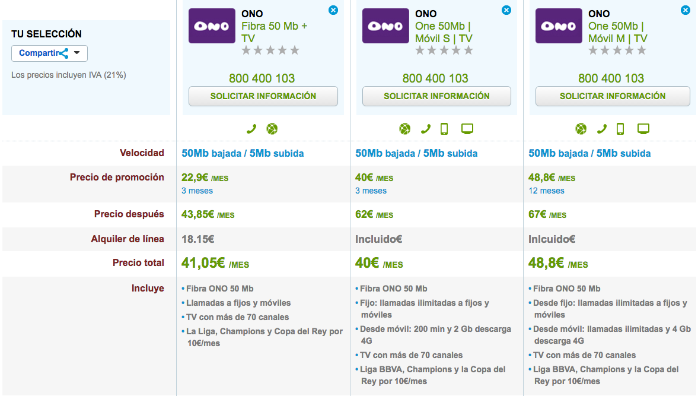698x396 pixels.
Task: Click the star rating of Fibra 50 Mb + TV
Action: point(270,50)
